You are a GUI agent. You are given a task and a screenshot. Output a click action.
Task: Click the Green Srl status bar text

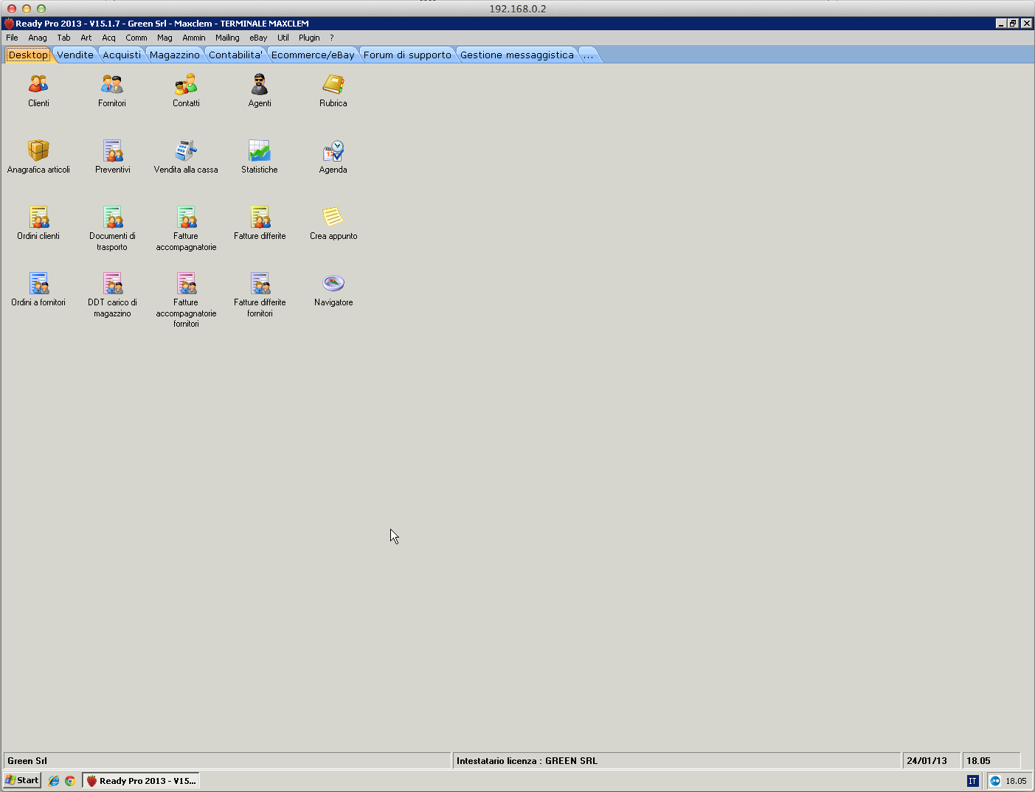[x=27, y=761]
